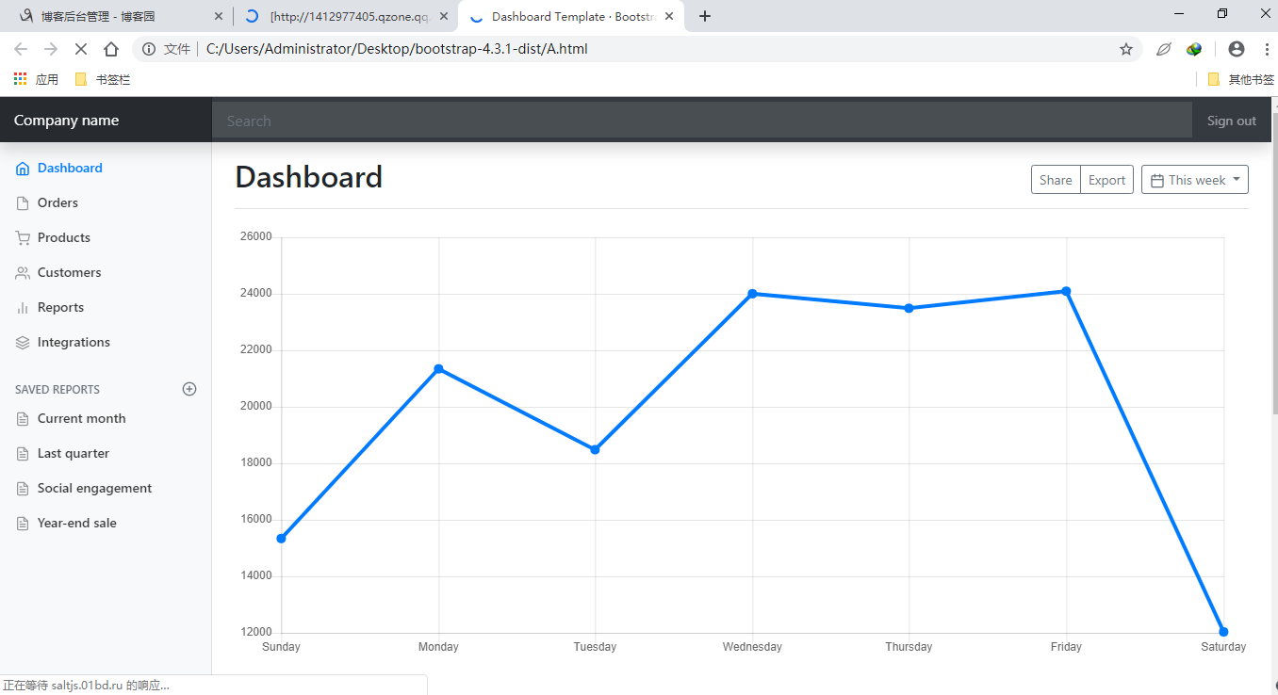
Task: Open the Dashboard sidebar link
Action: tap(70, 168)
